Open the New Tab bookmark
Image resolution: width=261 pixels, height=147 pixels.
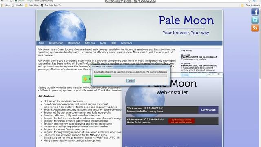(18, 5)
